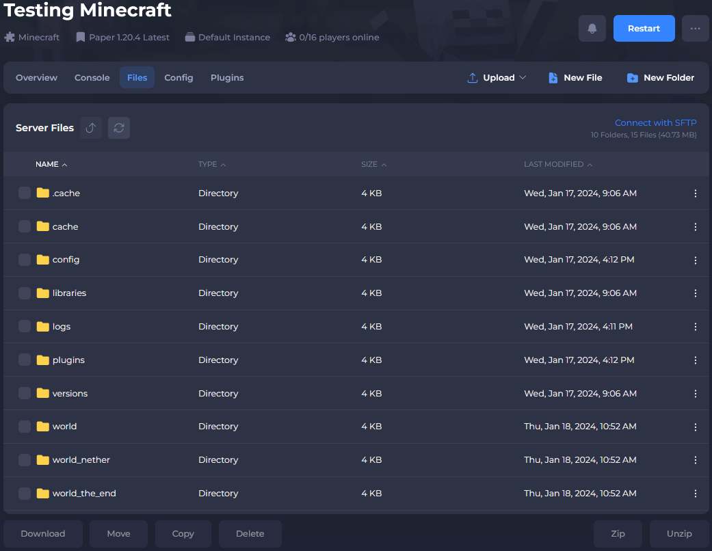
Task: Create a New Folder
Action: 660,78
